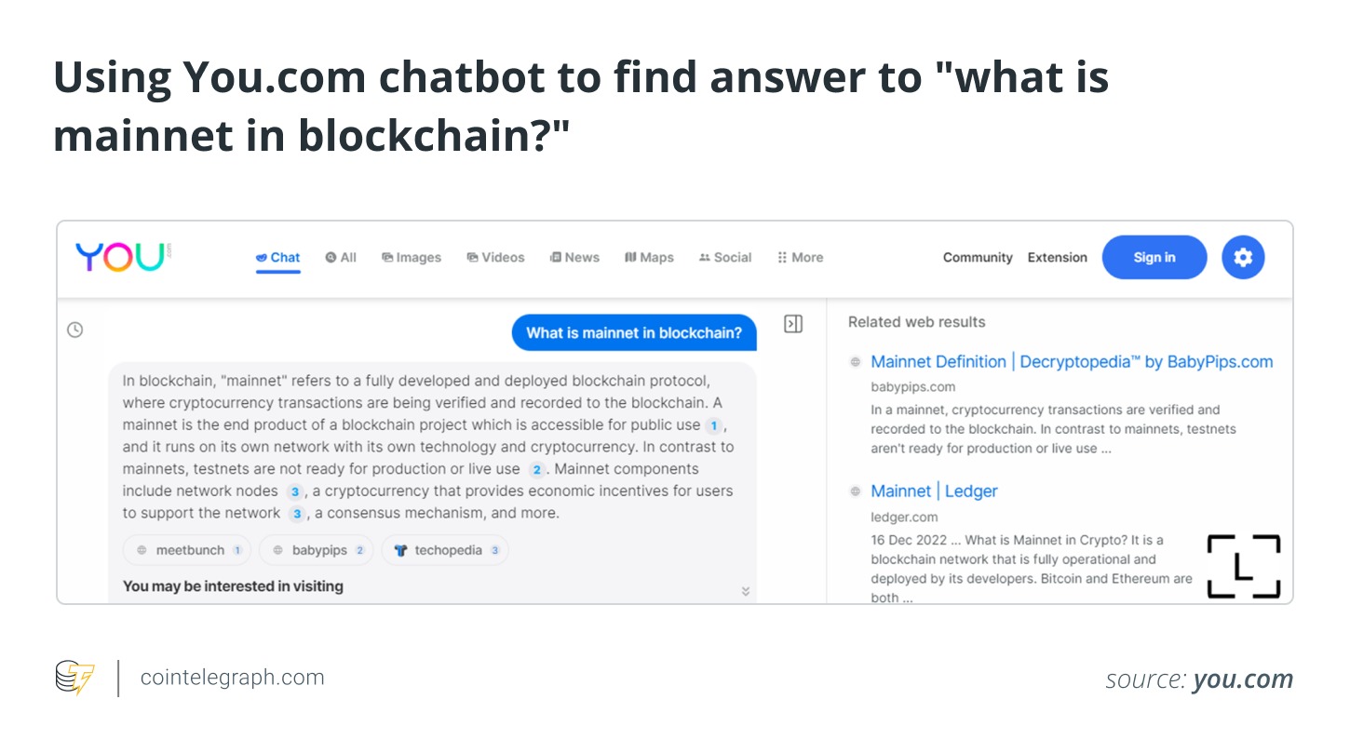Click the Community link
Image resolution: width=1350 pixels, height=753 pixels.
[978, 258]
